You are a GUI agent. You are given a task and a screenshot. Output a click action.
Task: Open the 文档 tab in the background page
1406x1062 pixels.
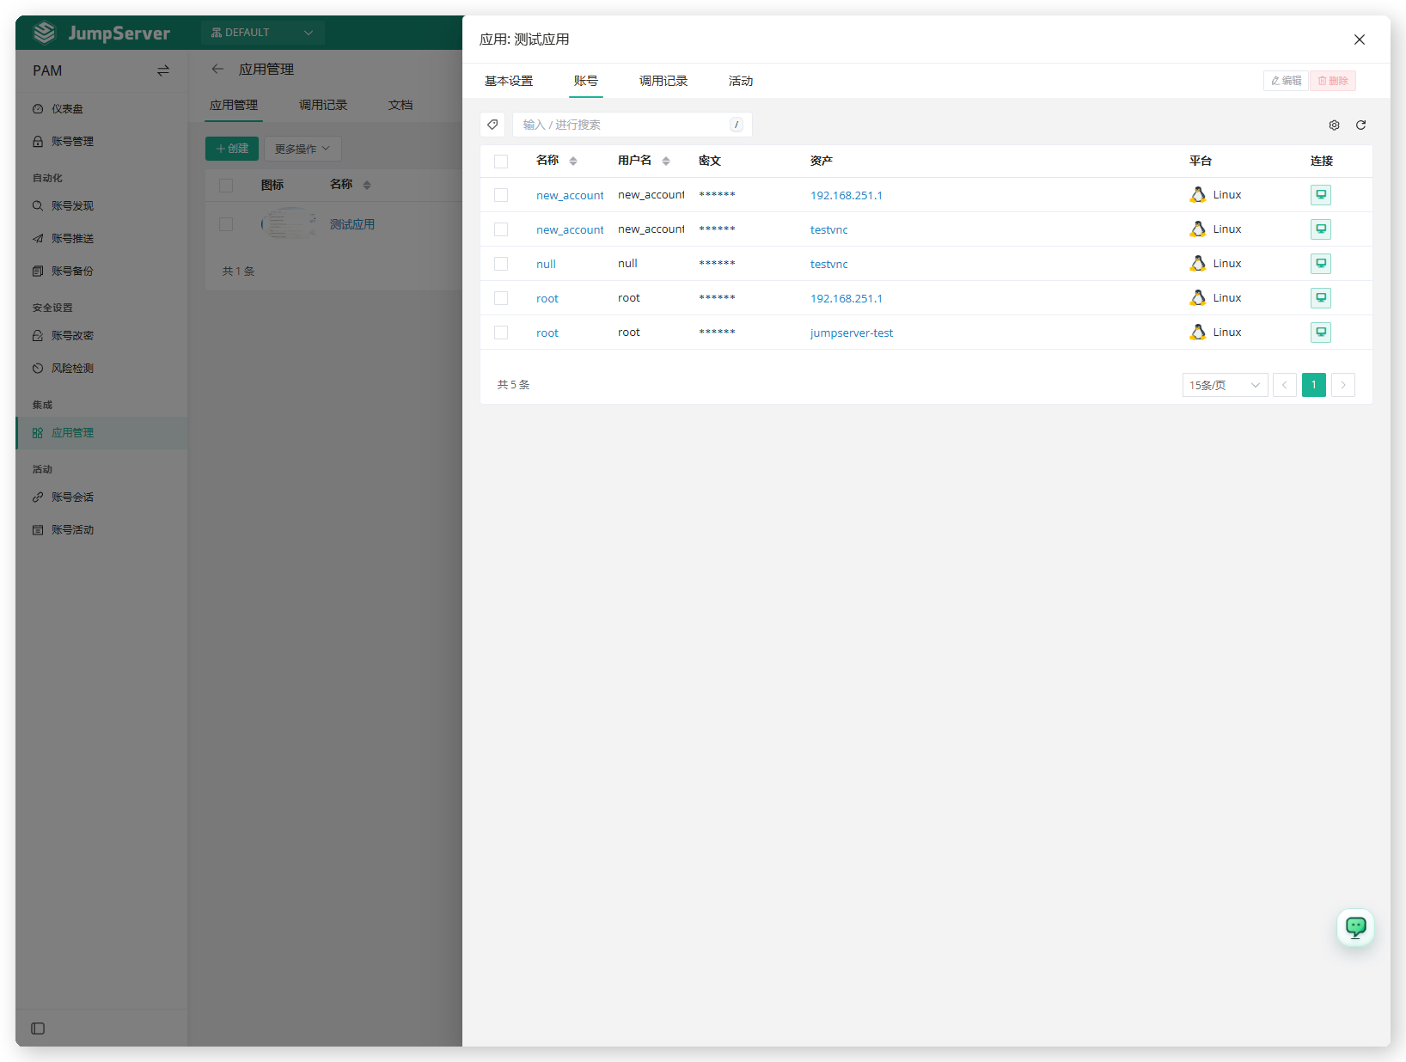(x=400, y=105)
